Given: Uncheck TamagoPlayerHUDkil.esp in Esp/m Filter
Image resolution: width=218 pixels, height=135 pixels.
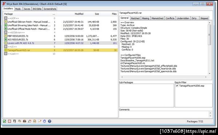Looking at the screenshot, I should point(177,86).
